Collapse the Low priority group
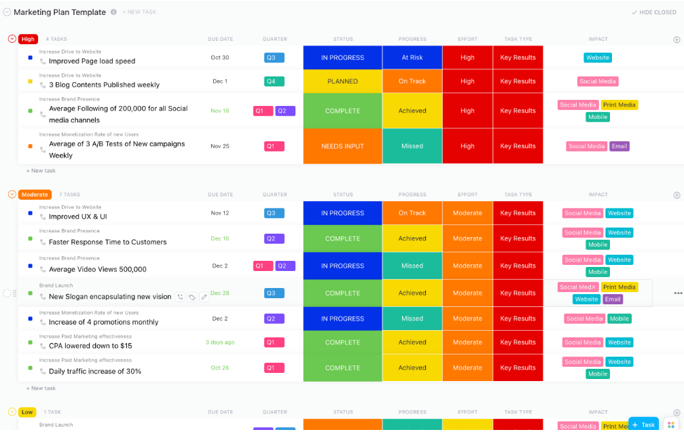Viewport: 684px width, 432px height. click(x=12, y=412)
